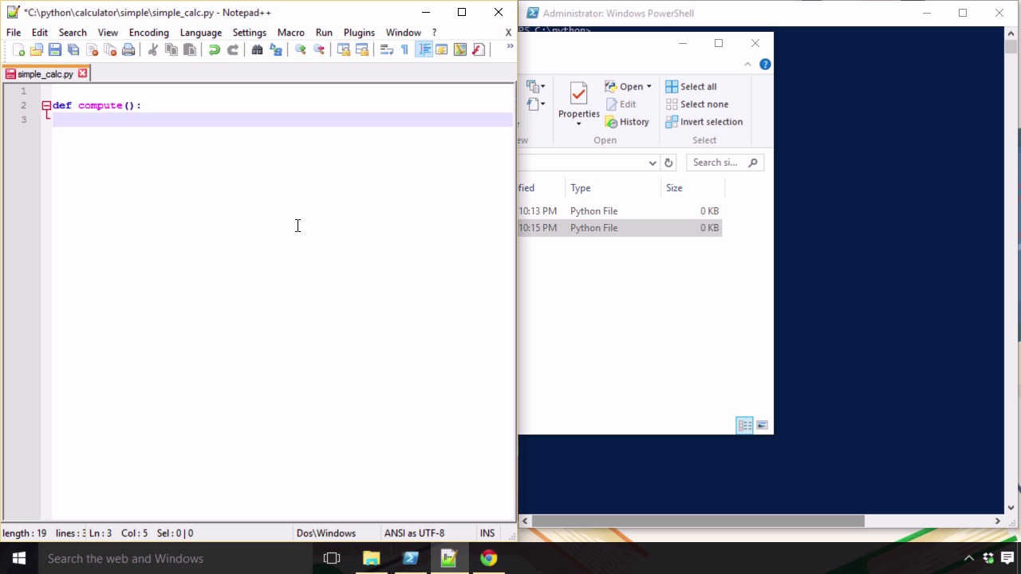The image size is (1021, 574).
Task: Expand the Explorer address bar dropdown
Action: click(x=652, y=163)
